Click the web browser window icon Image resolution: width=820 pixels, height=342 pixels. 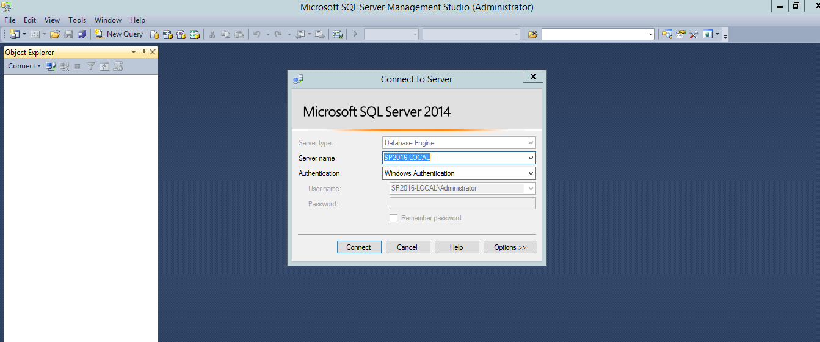708,34
